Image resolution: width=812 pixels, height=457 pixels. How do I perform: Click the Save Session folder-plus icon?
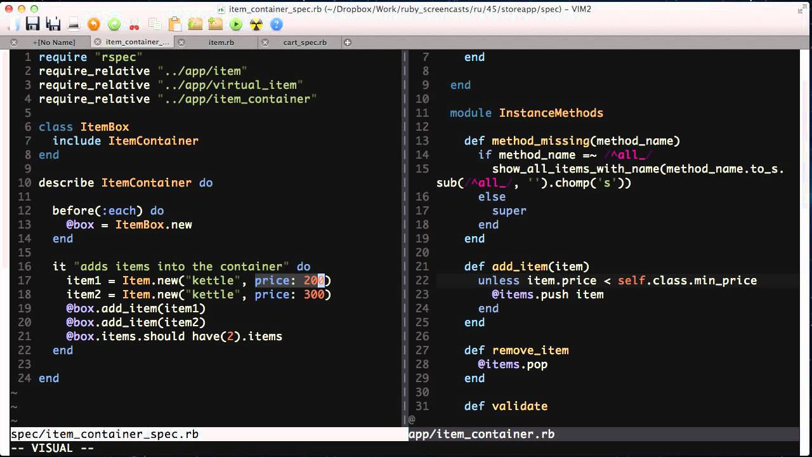(216, 24)
